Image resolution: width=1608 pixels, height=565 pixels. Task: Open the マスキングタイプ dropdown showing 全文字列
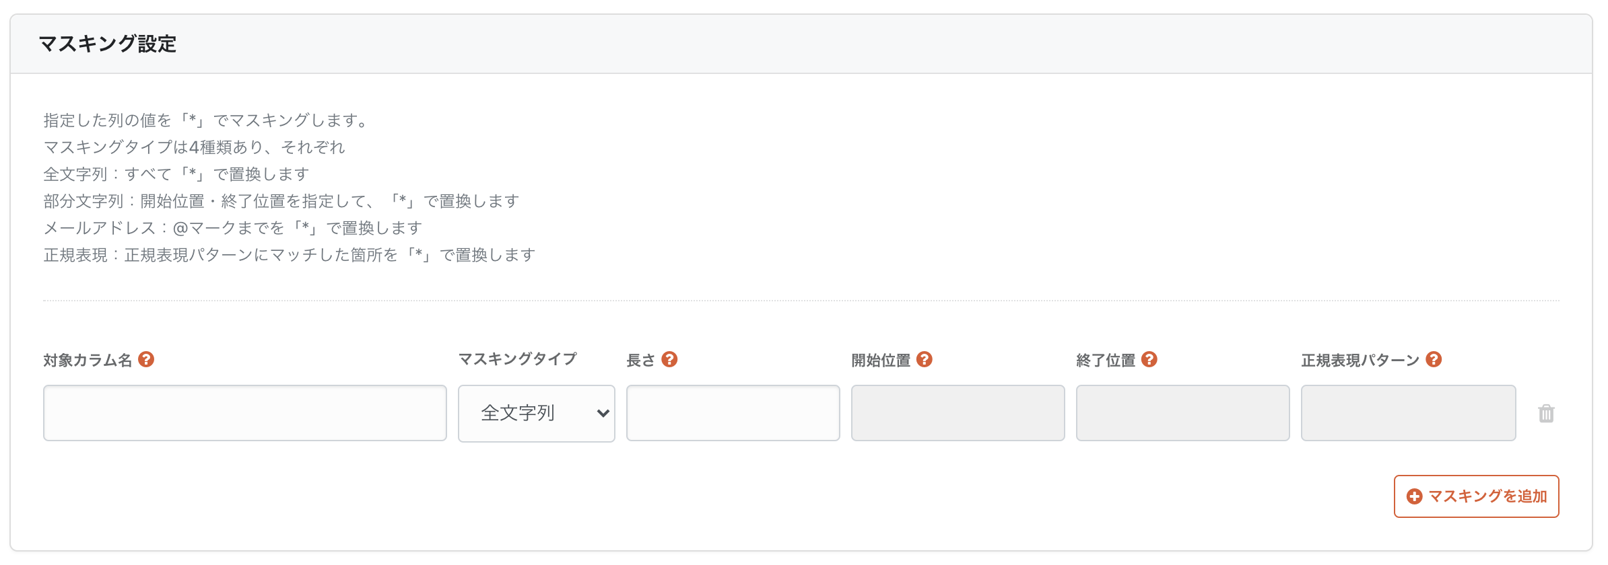[x=536, y=413]
